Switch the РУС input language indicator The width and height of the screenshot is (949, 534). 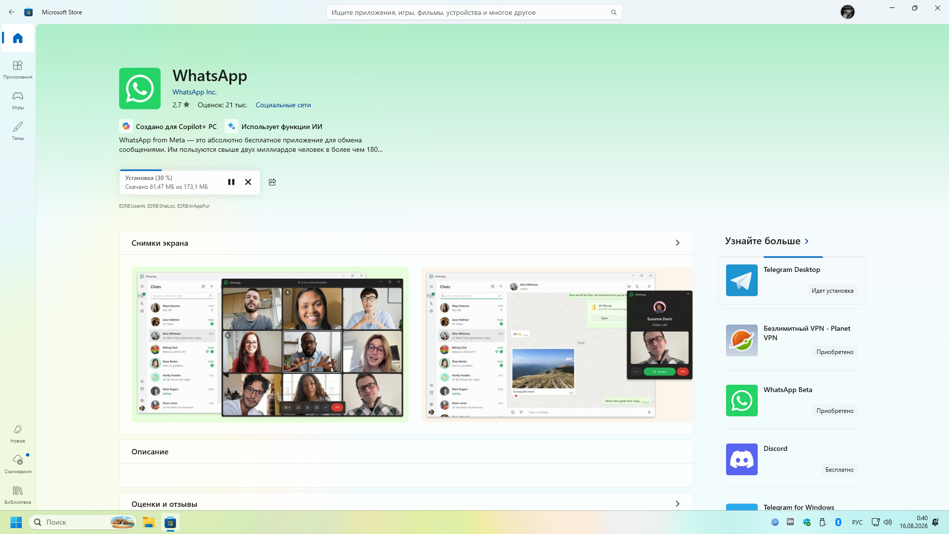click(x=857, y=522)
